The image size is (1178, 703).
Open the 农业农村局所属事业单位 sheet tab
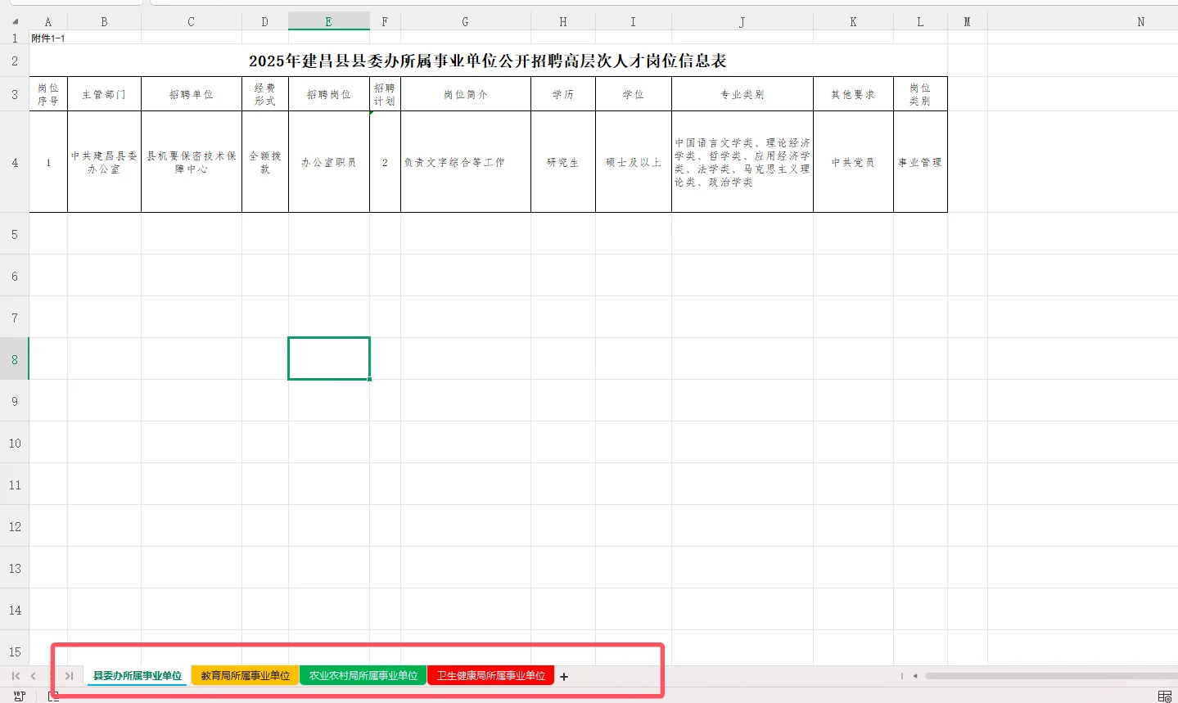[363, 676]
